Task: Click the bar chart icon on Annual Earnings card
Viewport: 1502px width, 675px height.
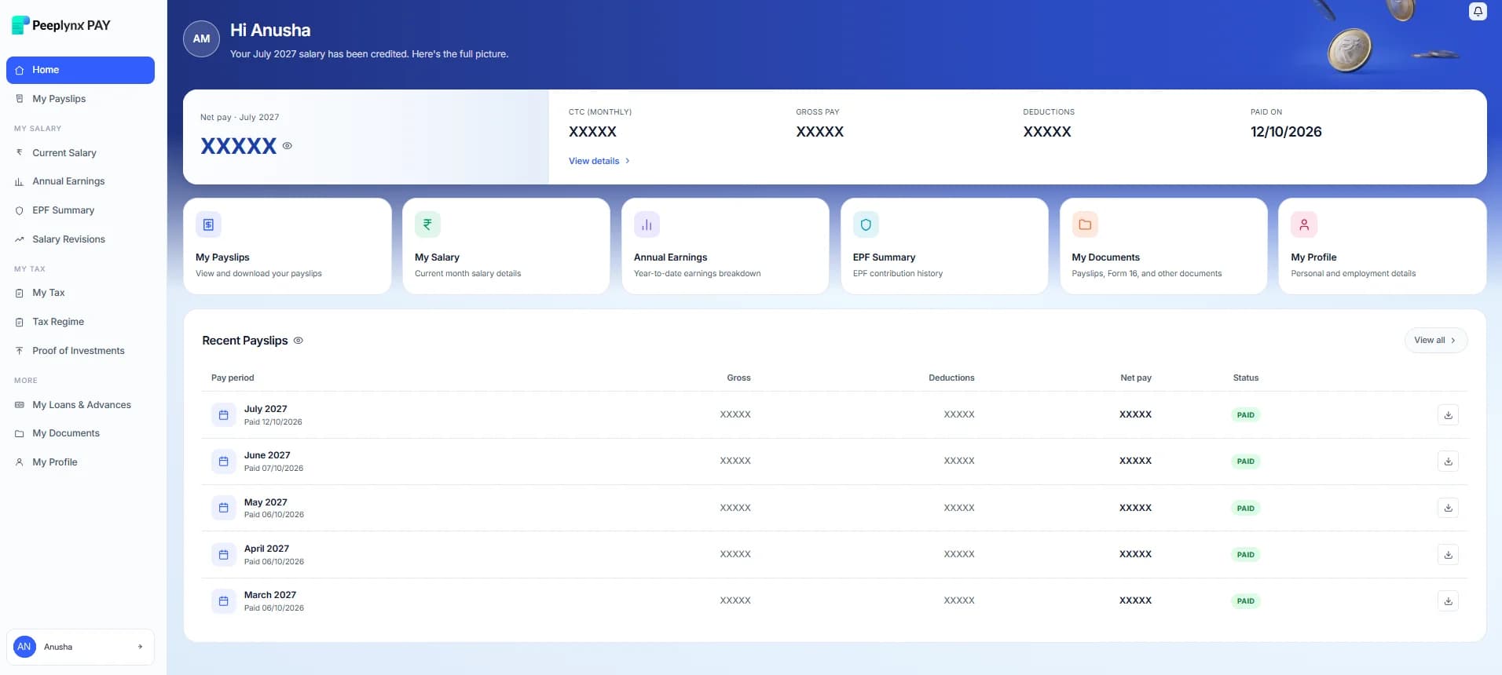Action: point(647,224)
